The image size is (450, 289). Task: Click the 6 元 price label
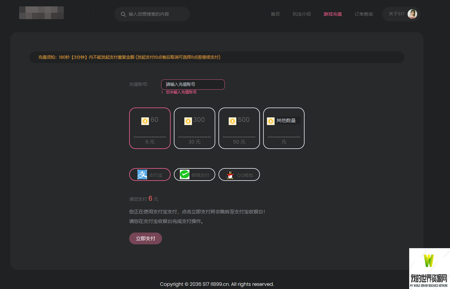(x=150, y=142)
